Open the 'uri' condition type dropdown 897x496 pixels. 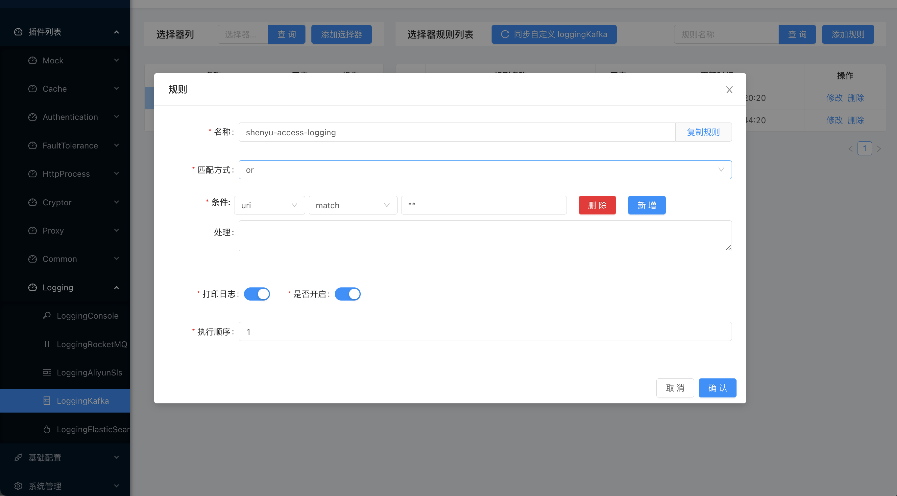tap(269, 205)
